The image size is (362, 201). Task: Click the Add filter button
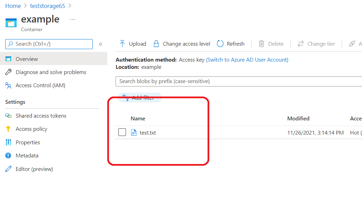140,98
